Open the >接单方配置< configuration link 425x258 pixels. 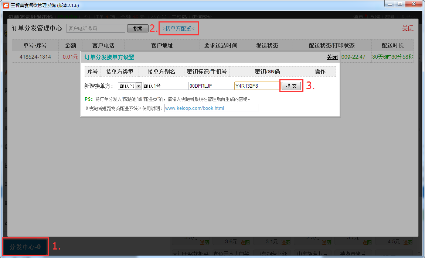coord(178,28)
